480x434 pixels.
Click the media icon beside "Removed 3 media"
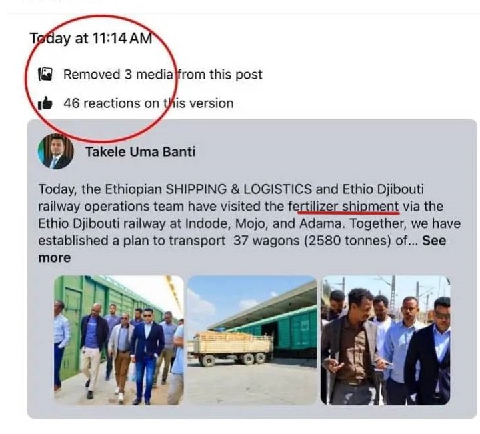[45, 74]
